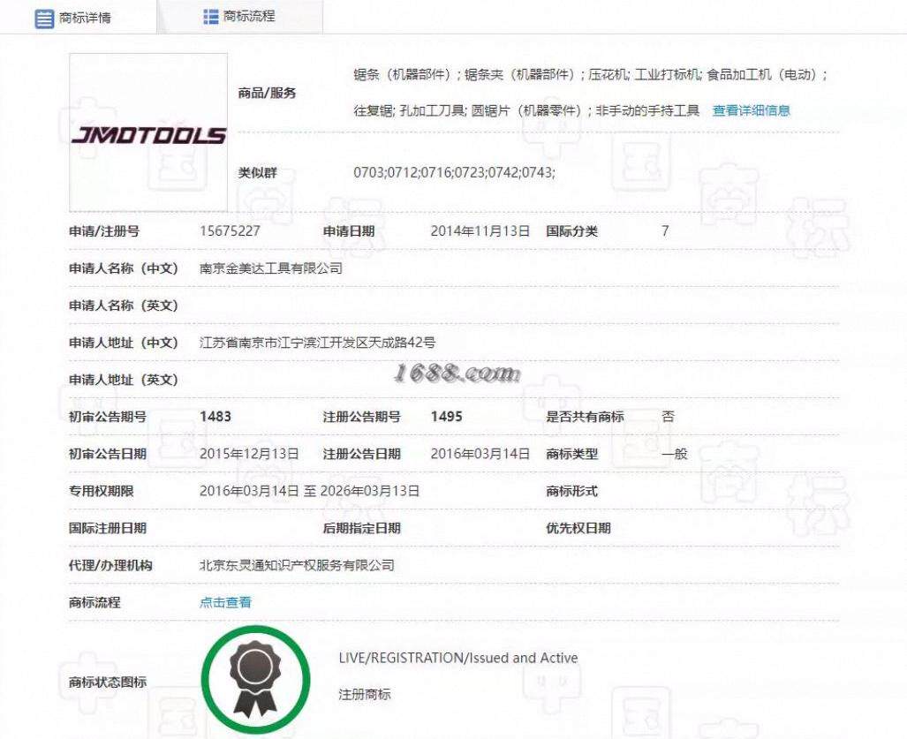
Task: Click the address 江苏省南京市江宁滨江开发区天成路42号
Action: pyautogui.click(x=317, y=343)
